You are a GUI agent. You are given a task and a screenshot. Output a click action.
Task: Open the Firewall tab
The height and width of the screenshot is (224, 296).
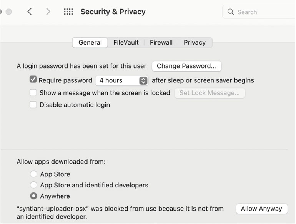161,43
